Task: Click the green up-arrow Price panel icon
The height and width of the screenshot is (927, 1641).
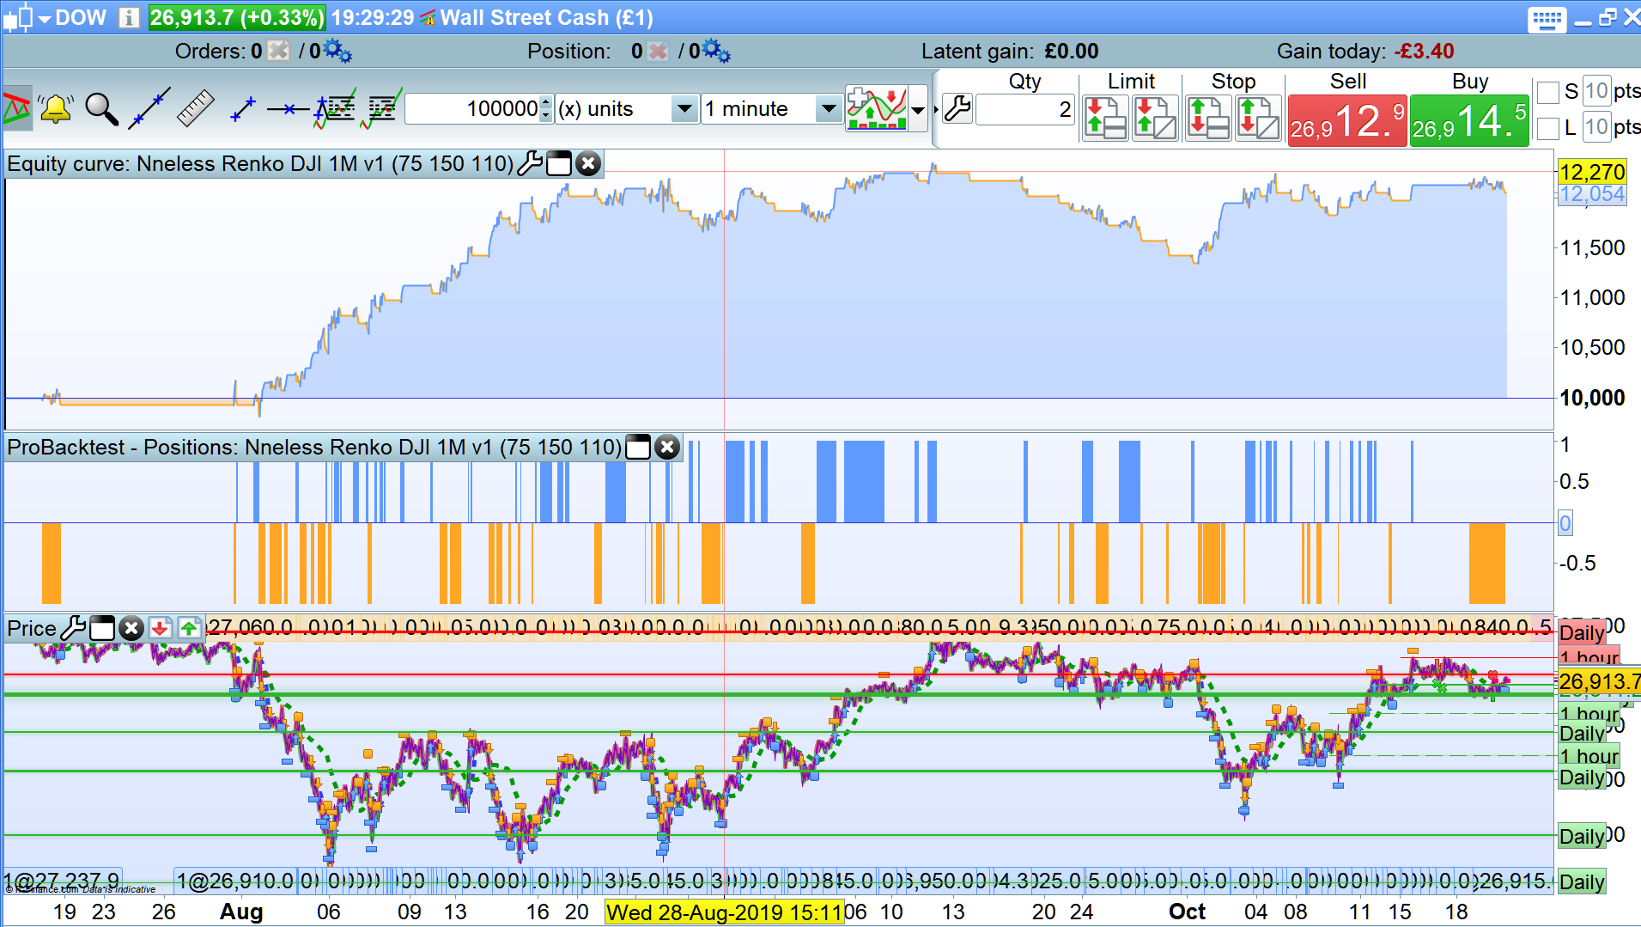Action: pos(189,628)
